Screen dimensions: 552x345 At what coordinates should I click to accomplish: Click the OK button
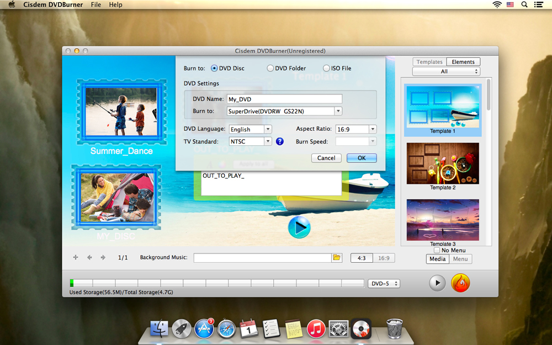click(x=362, y=158)
